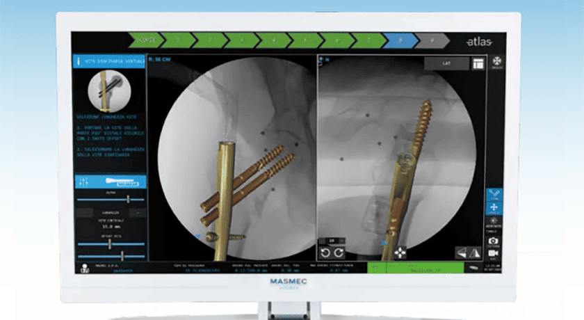
Task: Click the instrument icon in the status bar
Action: click(x=473, y=269)
